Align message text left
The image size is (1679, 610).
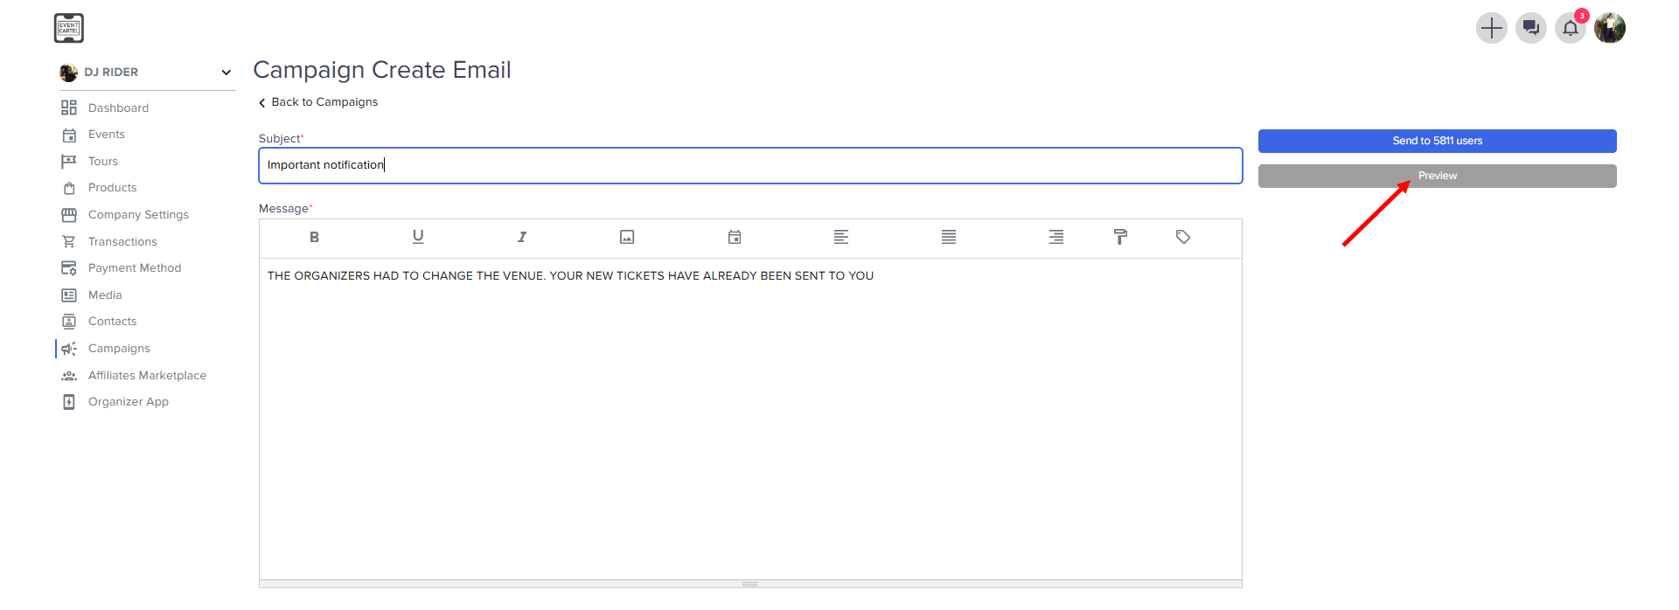841,237
